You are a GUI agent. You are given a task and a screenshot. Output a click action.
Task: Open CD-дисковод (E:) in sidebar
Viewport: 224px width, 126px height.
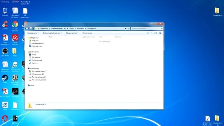click(x=38, y=74)
